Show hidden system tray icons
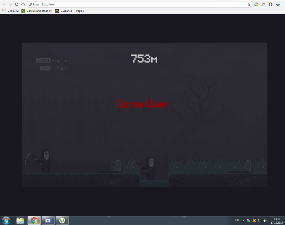Image resolution: width=285 pixels, height=225 pixels. pyautogui.click(x=243, y=220)
